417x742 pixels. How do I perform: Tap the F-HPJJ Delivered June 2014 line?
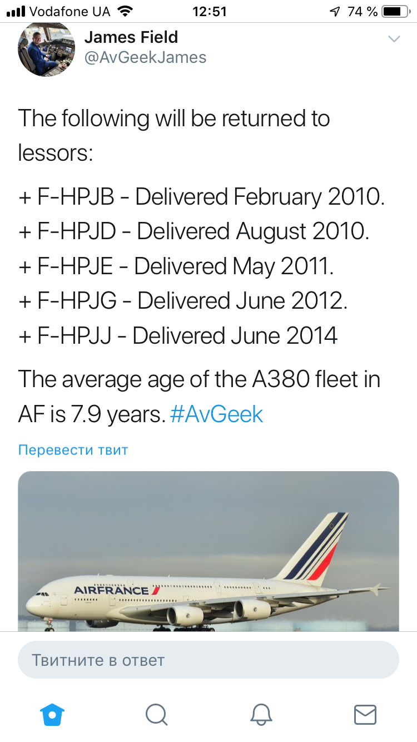(178, 335)
